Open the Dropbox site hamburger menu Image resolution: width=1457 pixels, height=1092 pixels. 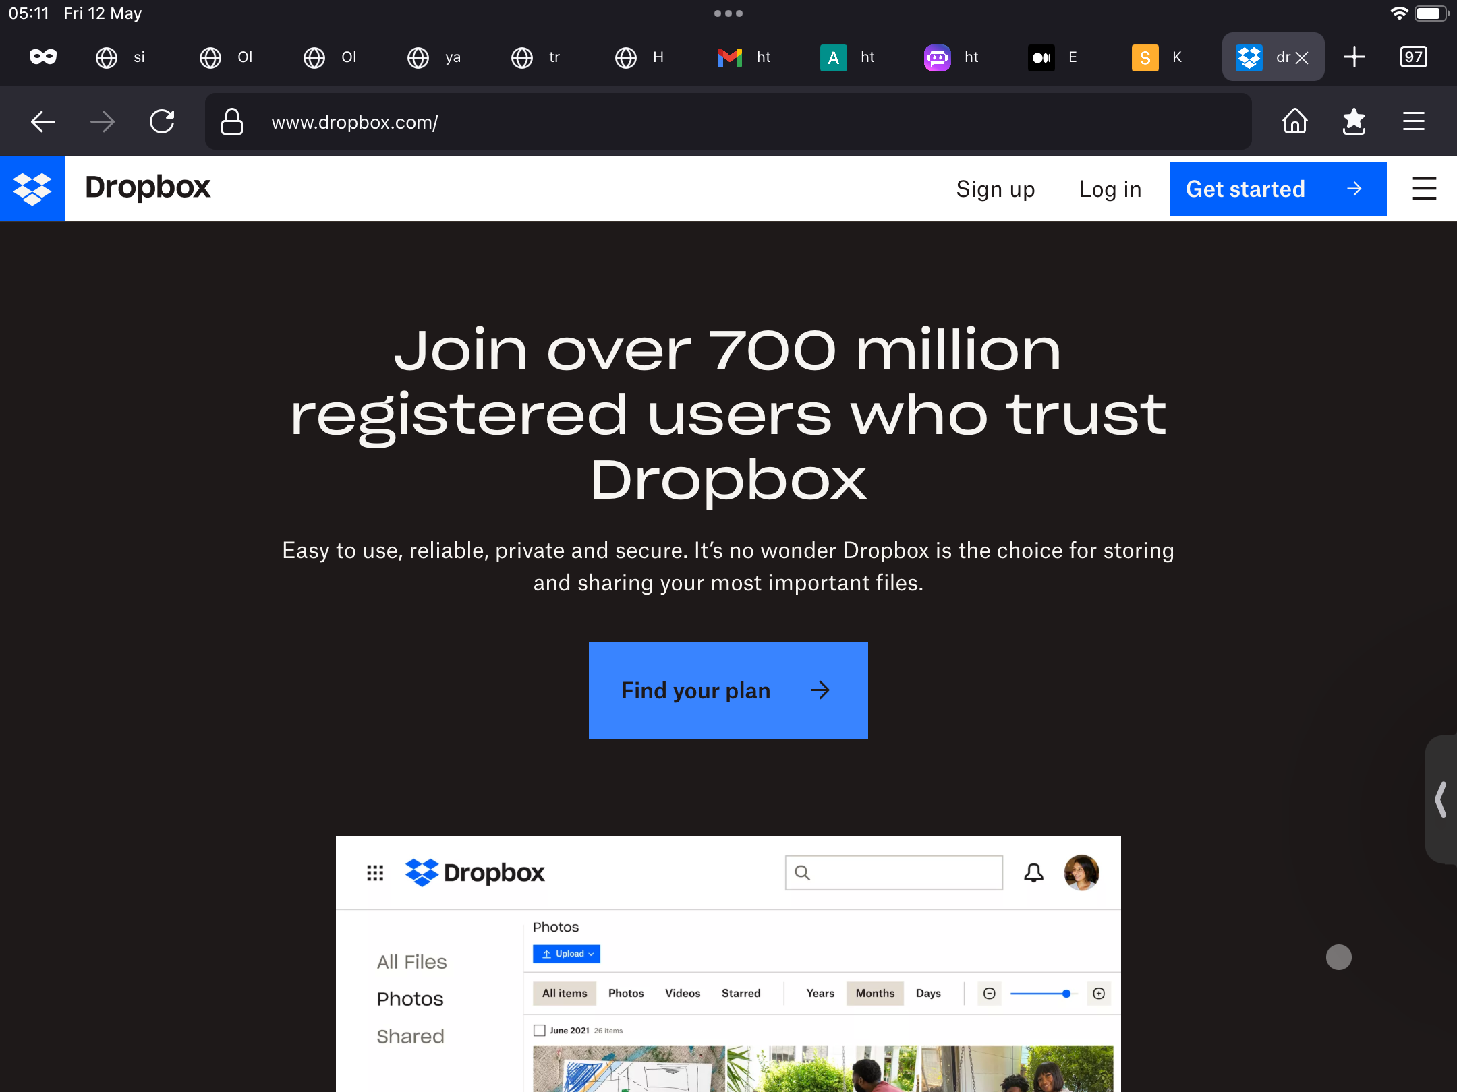(1424, 189)
